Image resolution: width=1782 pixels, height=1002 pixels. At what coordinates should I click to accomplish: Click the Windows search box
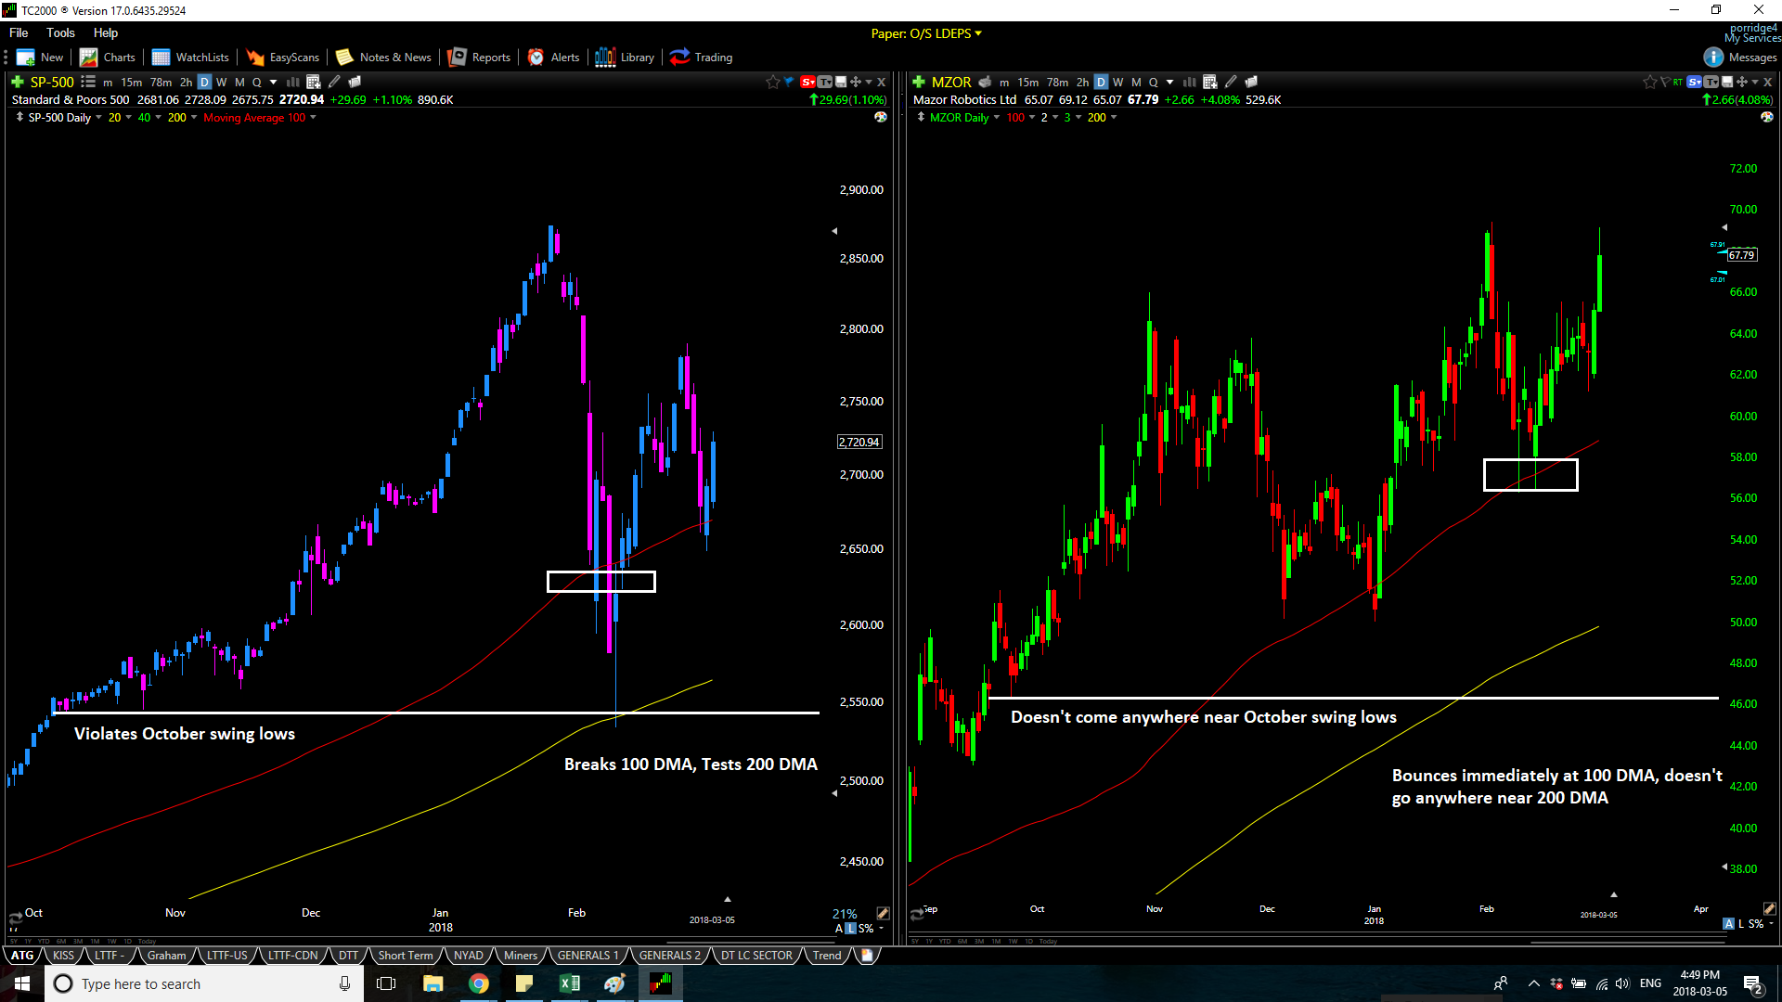click(204, 983)
